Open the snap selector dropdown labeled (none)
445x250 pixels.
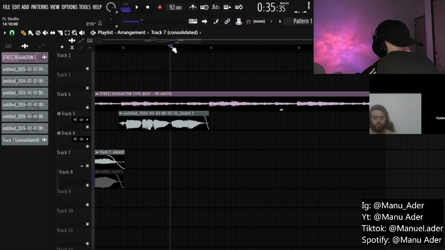click(x=259, y=22)
